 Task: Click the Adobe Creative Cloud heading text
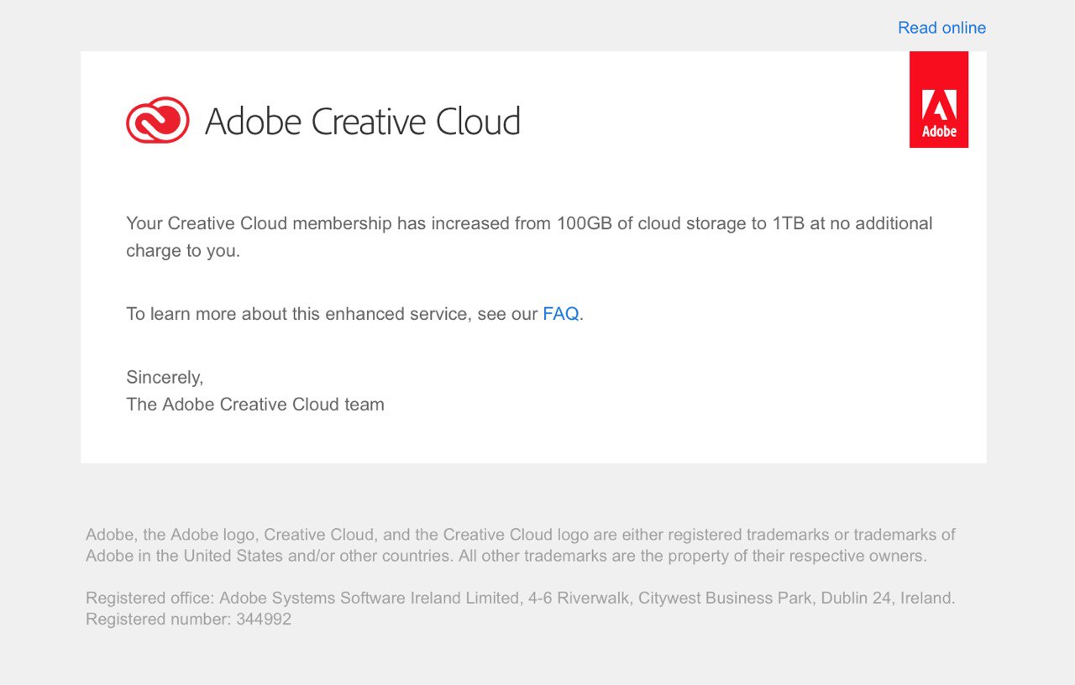[x=363, y=122]
